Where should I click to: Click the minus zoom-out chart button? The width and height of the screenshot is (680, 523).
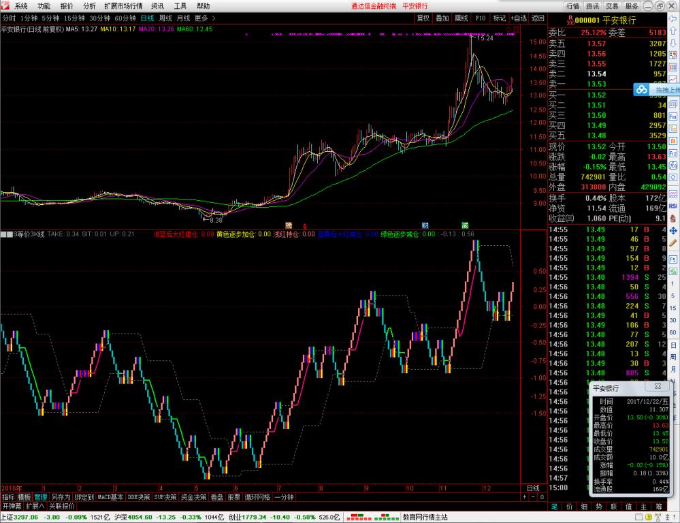(x=533, y=497)
